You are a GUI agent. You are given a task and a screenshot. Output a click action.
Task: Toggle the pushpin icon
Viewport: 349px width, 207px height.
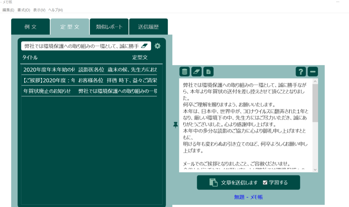[x=176, y=125]
